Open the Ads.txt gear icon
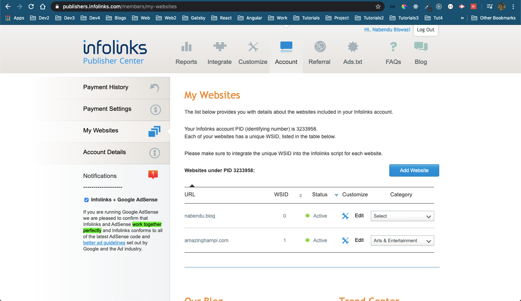This screenshot has height=301, width=521. [x=353, y=47]
